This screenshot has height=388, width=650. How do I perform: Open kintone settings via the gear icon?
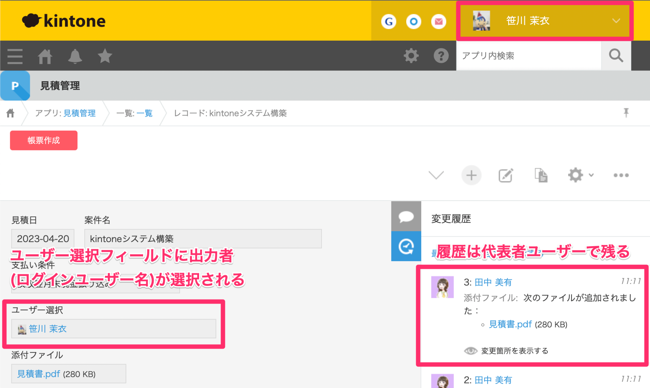coord(411,56)
